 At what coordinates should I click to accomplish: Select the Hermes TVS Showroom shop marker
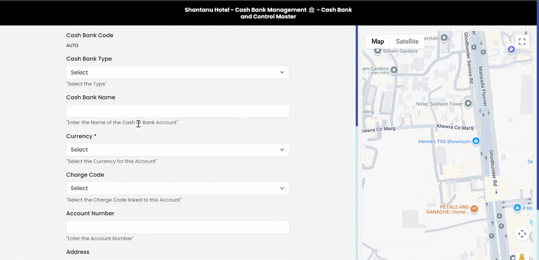pyautogui.click(x=476, y=141)
